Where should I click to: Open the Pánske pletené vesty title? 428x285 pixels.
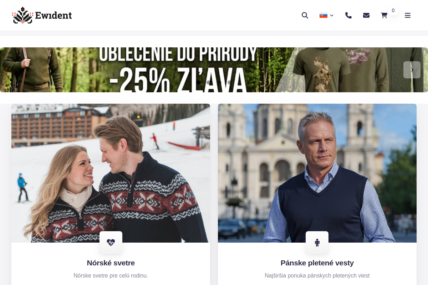[x=317, y=263]
